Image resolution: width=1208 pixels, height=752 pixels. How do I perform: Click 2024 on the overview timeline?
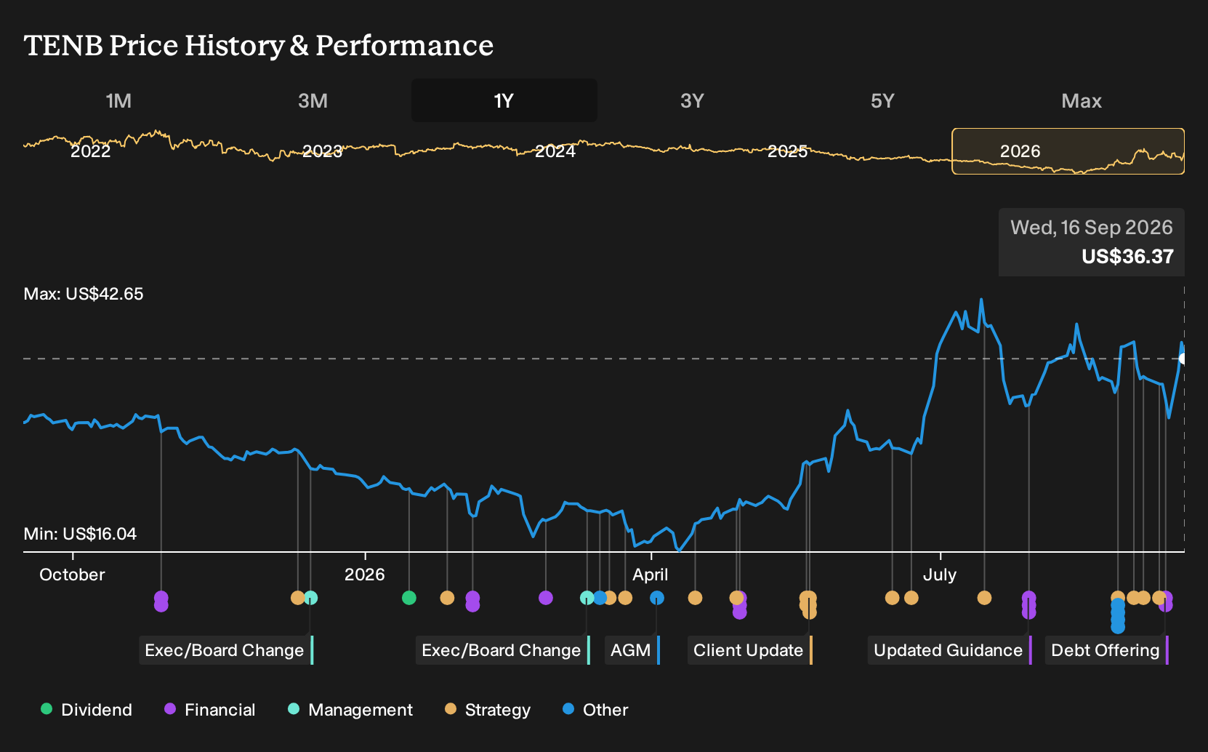pyautogui.click(x=555, y=151)
